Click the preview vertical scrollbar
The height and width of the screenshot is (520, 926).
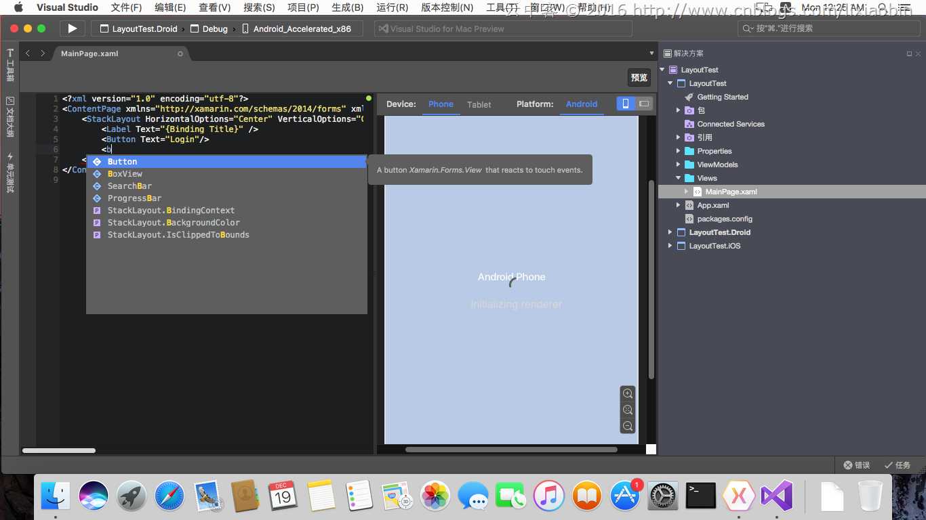651,279
